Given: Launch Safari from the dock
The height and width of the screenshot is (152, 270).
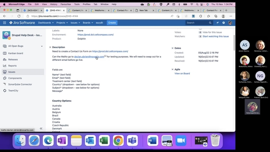Looking at the screenshot, I should click(x=34, y=141).
